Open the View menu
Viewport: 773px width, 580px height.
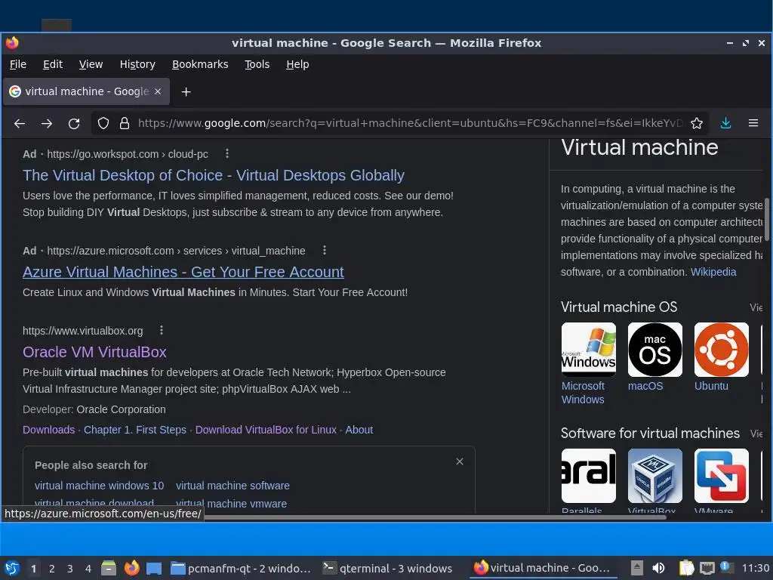pos(91,64)
